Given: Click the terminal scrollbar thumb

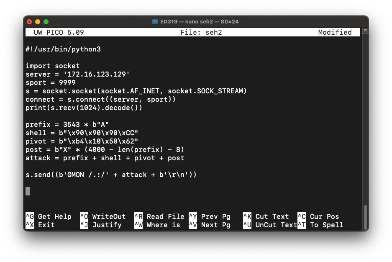Looking at the screenshot, I should click(366, 217).
